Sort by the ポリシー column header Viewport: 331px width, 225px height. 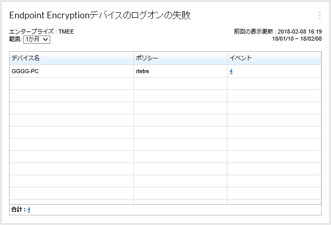[x=147, y=58]
